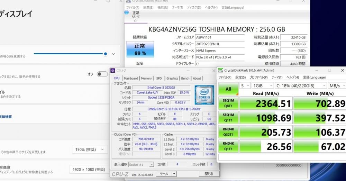This screenshot has height=181, width=346.
Task: Click the Level 3 cache value 6 MBytes
Action: pos(190,154)
